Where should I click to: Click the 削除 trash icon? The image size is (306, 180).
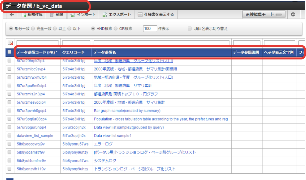point(51,15)
